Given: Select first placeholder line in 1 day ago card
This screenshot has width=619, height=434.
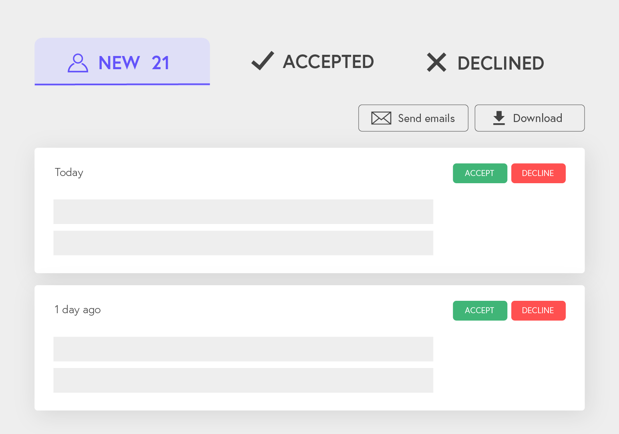Looking at the screenshot, I should click(x=243, y=349).
